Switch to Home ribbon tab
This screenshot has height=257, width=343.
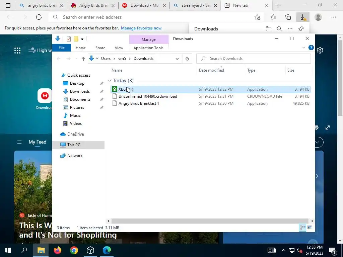[81, 48]
